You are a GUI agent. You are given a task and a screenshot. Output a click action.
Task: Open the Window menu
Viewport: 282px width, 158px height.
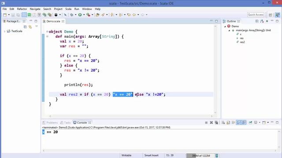(x=87, y=9)
